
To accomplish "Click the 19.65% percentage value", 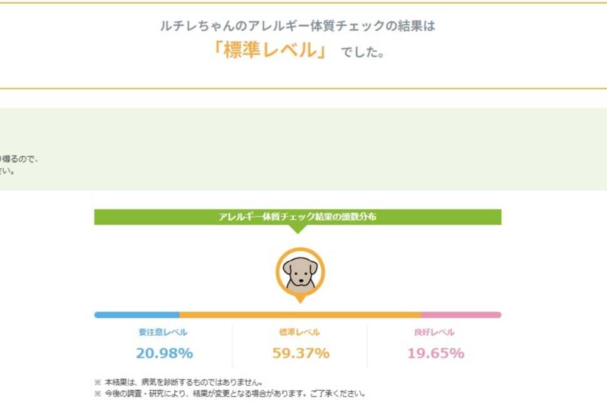I will (435, 353).
